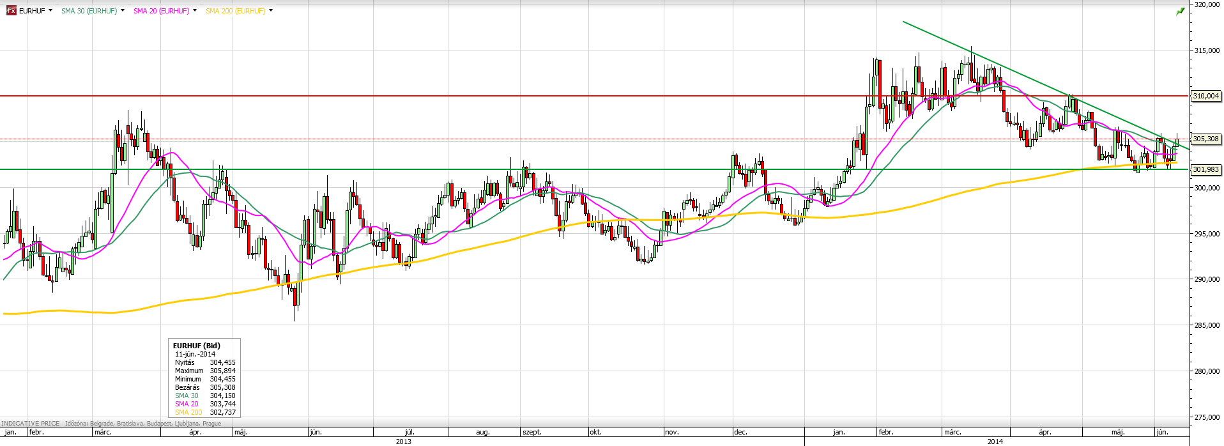The width and height of the screenshot is (1224, 446).
Task: Select the green SMA 30 (EURHUF) legend label
Action: pos(89,11)
